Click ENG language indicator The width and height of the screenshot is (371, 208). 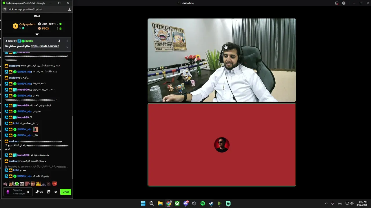(340, 203)
